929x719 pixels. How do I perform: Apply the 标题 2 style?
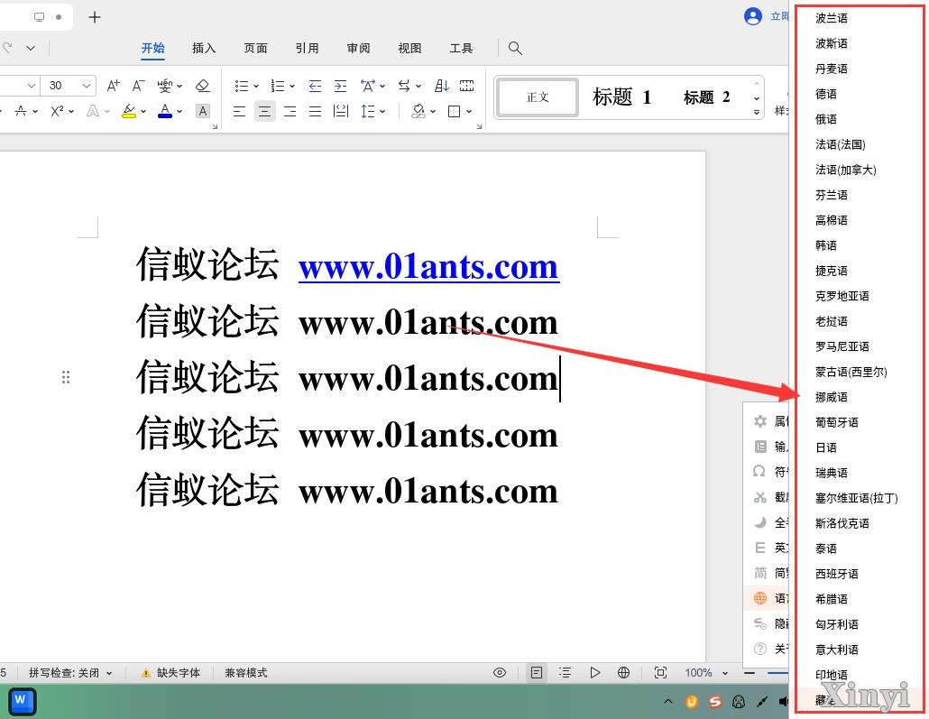(x=706, y=97)
